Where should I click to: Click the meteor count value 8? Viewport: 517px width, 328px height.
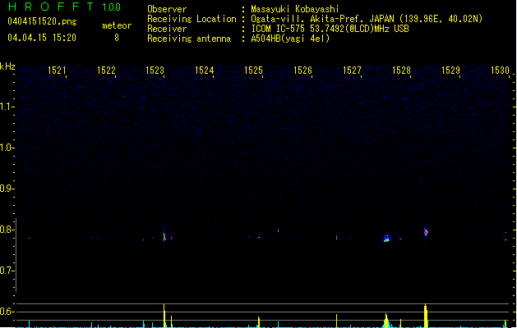point(117,38)
